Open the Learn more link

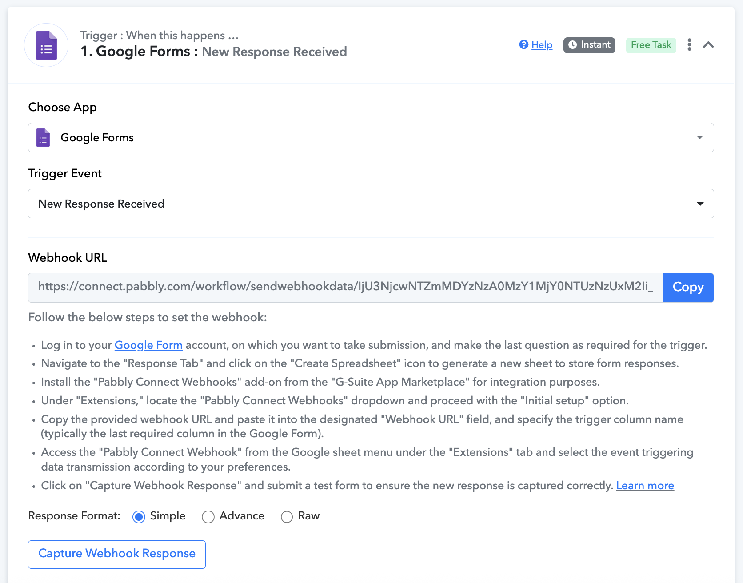click(645, 486)
